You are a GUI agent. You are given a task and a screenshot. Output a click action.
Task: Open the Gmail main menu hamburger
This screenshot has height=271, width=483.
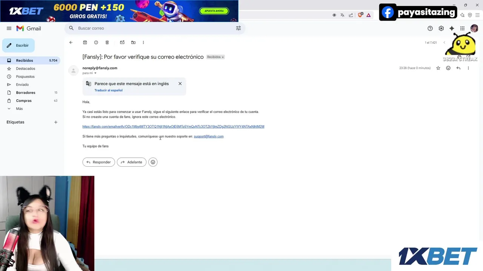pyautogui.click(x=9, y=28)
